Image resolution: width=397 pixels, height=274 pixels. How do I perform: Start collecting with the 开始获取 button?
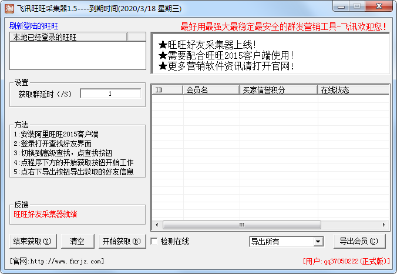pyautogui.click(x=120, y=241)
